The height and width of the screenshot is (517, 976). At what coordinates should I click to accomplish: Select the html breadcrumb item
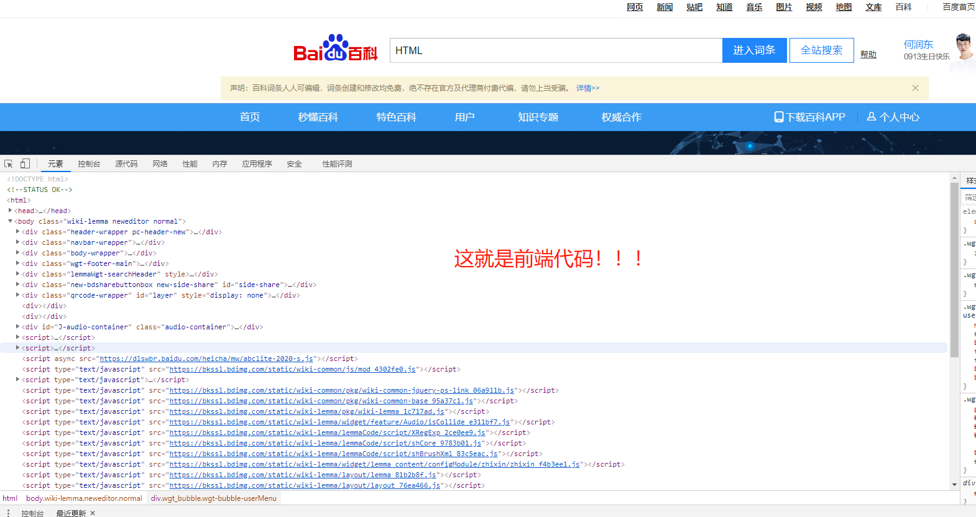pos(10,498)
